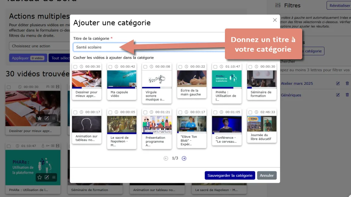The height and width of the screenshot is (197, 351).
Task: Click the Animation sur tableau no... dashboard title
Action: click(x=154, y=190)
